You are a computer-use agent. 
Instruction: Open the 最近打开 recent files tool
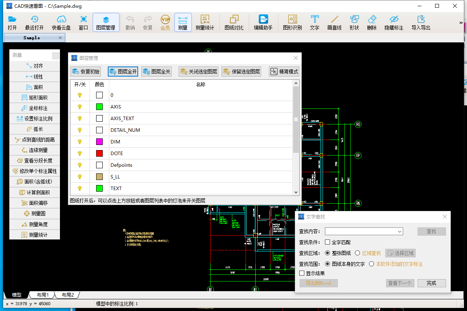(34, 23)
